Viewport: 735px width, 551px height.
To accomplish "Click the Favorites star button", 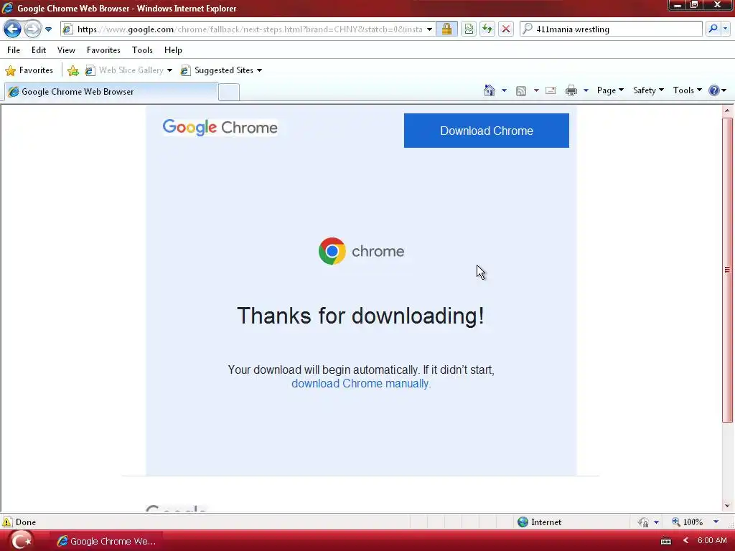I will 29,70.
